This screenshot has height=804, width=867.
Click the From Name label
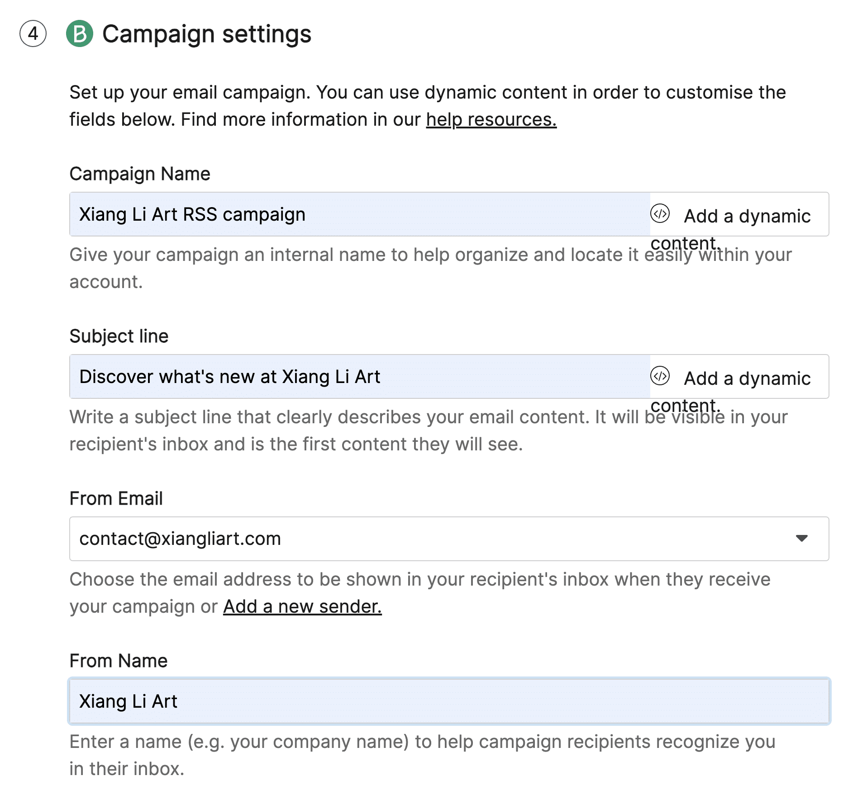tap(119, 661)
